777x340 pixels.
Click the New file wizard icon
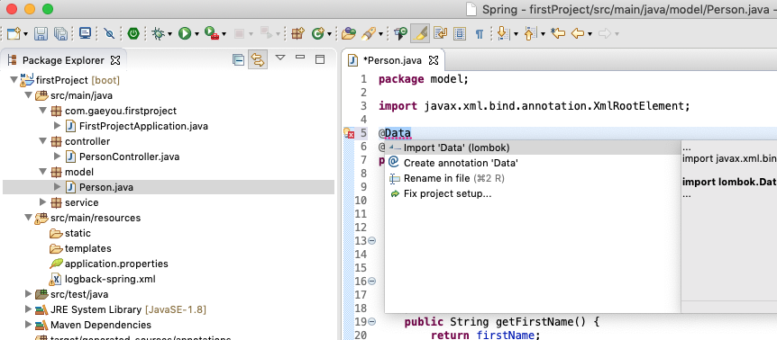14,33
